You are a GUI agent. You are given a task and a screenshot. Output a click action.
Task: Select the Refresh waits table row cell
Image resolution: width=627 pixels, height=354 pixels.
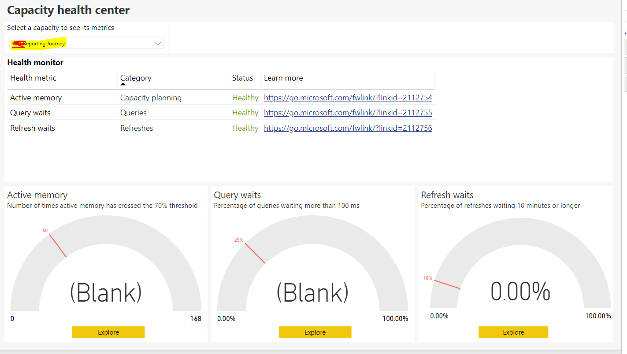33,128
